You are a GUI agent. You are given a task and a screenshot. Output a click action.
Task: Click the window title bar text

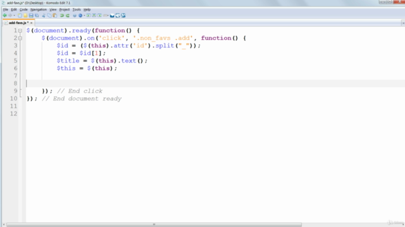pyautogui.click(x=39, y=3)
